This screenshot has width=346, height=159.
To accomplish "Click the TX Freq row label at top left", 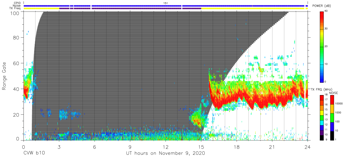I will coord(15,8).
